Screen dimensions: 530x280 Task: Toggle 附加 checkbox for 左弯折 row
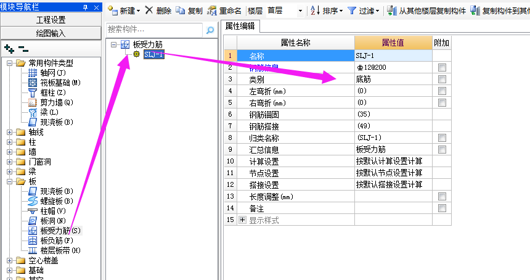click(x=442, y=91)
